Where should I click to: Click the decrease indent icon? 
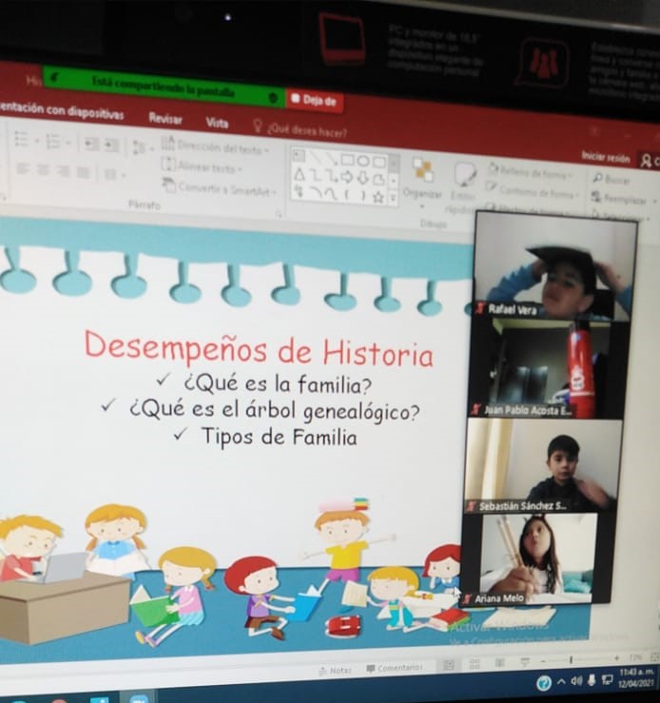click(x=92, y=144)
